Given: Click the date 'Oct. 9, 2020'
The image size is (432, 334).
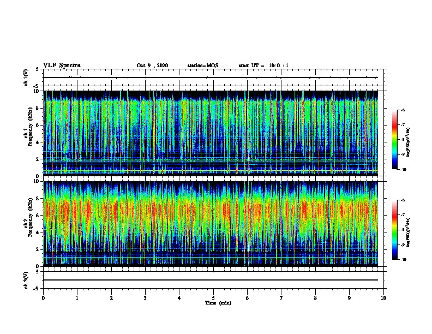Looking at the screenshot, I should (x=152, y=65).
